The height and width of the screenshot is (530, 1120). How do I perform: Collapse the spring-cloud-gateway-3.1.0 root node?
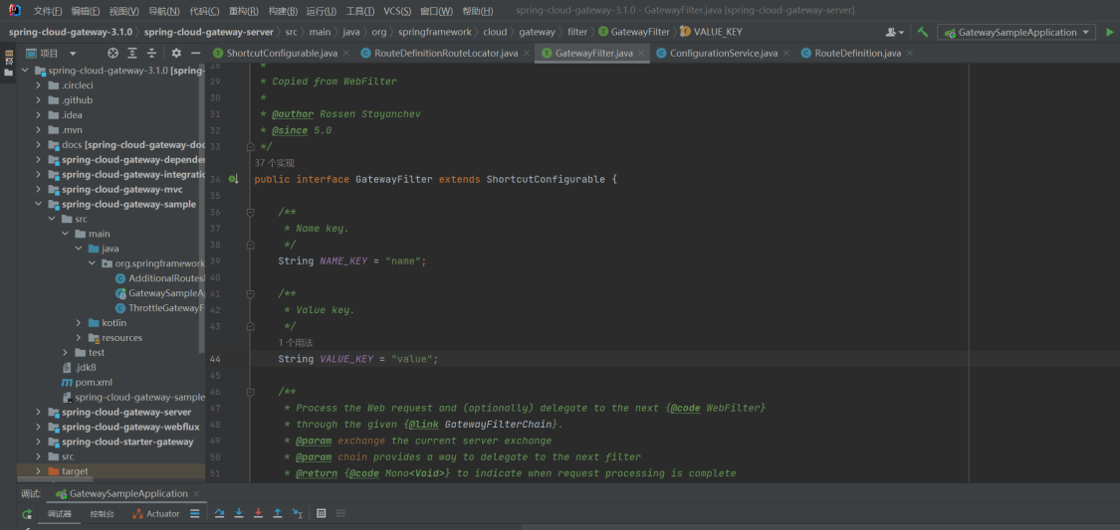(26, 71)
